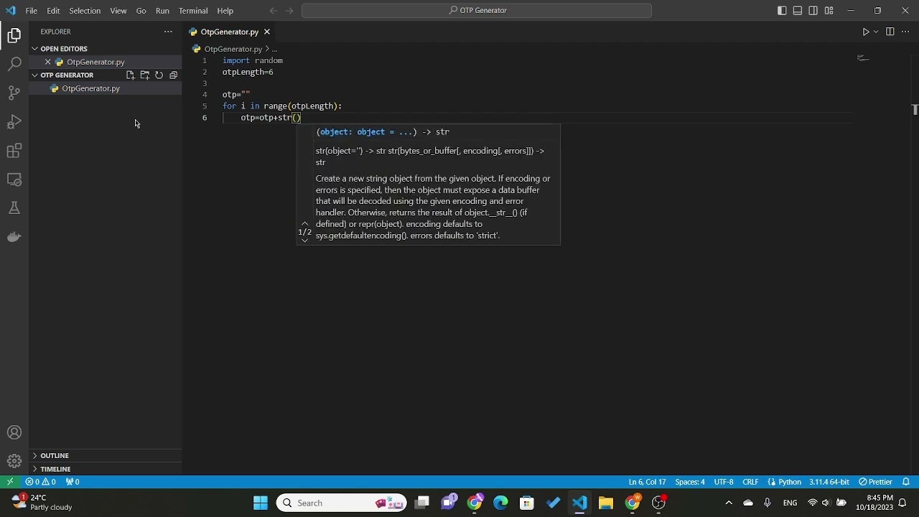The height and width of the screenshot is (517, 919).
Task: Change end of line sequence CRLF
Action: [750, 482]
